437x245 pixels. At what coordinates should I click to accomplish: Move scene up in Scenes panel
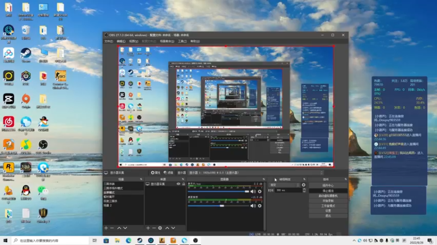[x=119, y=228]
